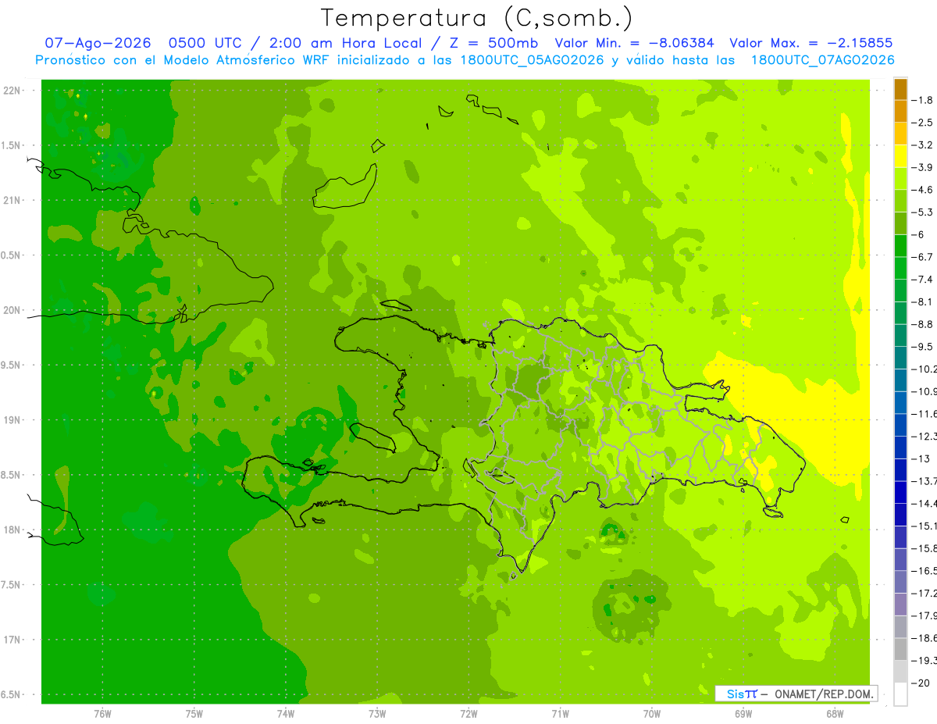The image size is (937, 724).
Task: Pick the yellow swatch between -3.2 and -3.9
Action: [900, 156]
